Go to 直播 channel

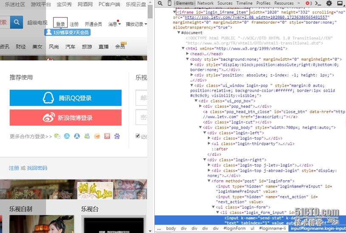coord(103,46)
